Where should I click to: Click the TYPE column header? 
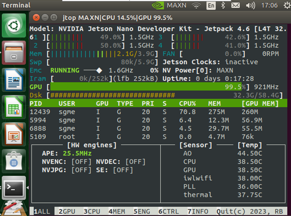coord(125,104)
